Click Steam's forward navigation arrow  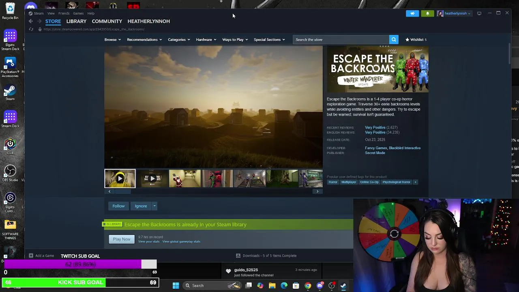(39, 21)
